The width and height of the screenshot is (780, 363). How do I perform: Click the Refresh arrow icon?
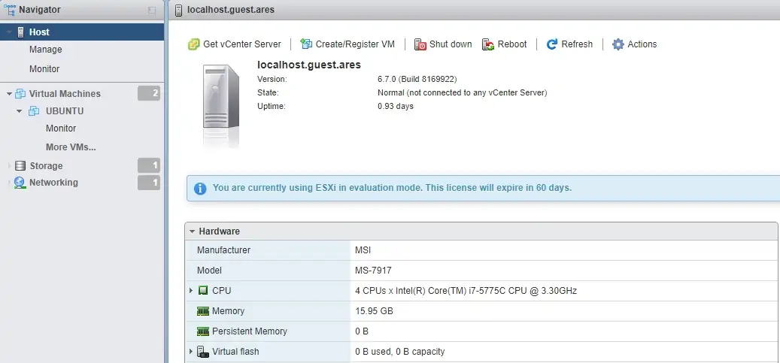click(551, 44)
